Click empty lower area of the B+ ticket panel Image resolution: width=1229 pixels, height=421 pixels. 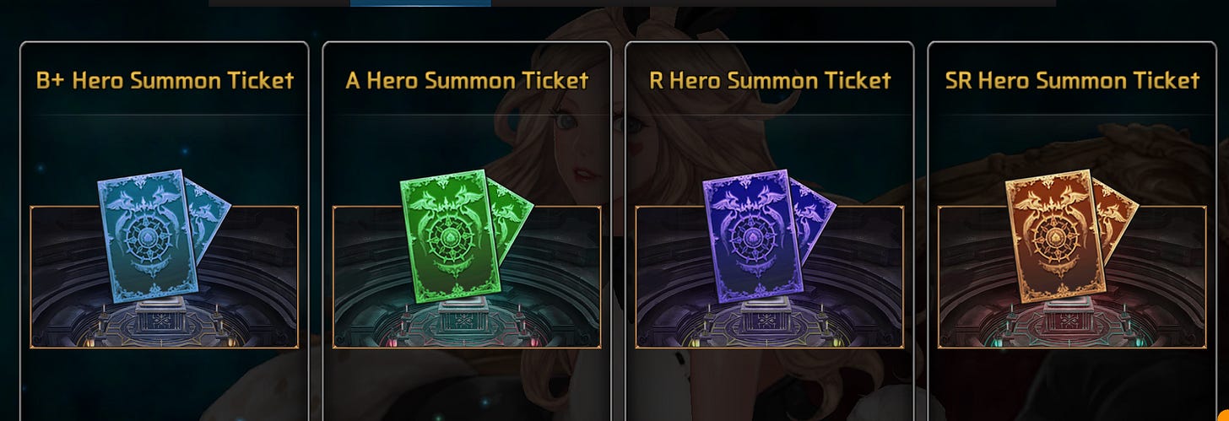click(x=165, y=385)
